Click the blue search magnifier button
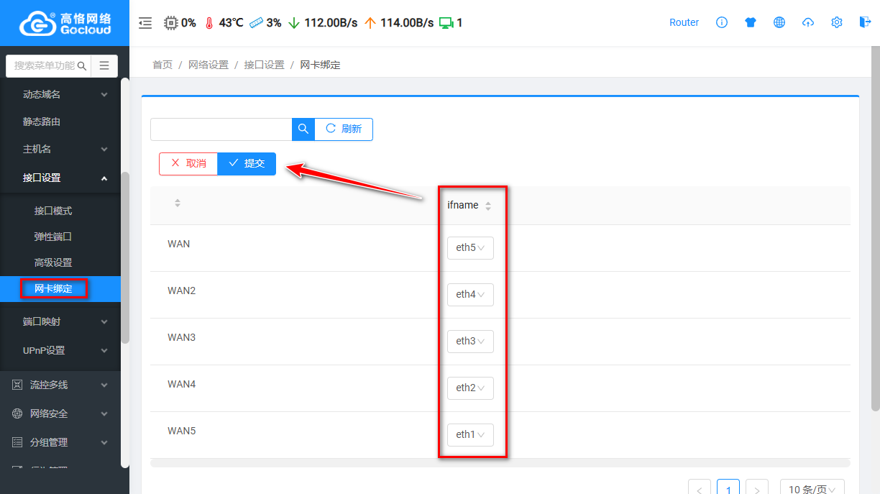The width and height of the screenshot is (880, 494). pos(303,129)
